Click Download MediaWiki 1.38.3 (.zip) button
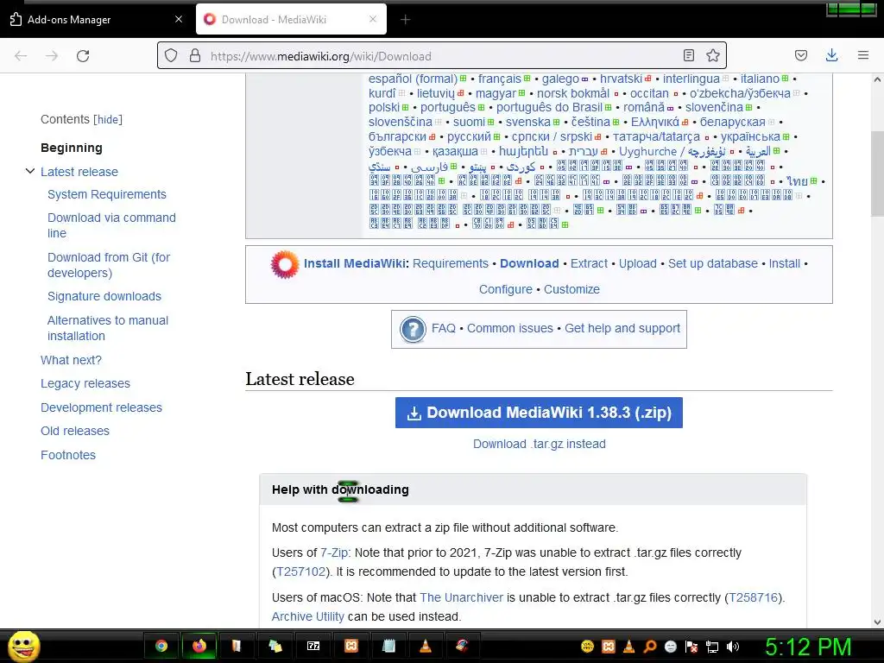Image resolution: width=884 pixels, height=663 pixels. tap(539, 413)
